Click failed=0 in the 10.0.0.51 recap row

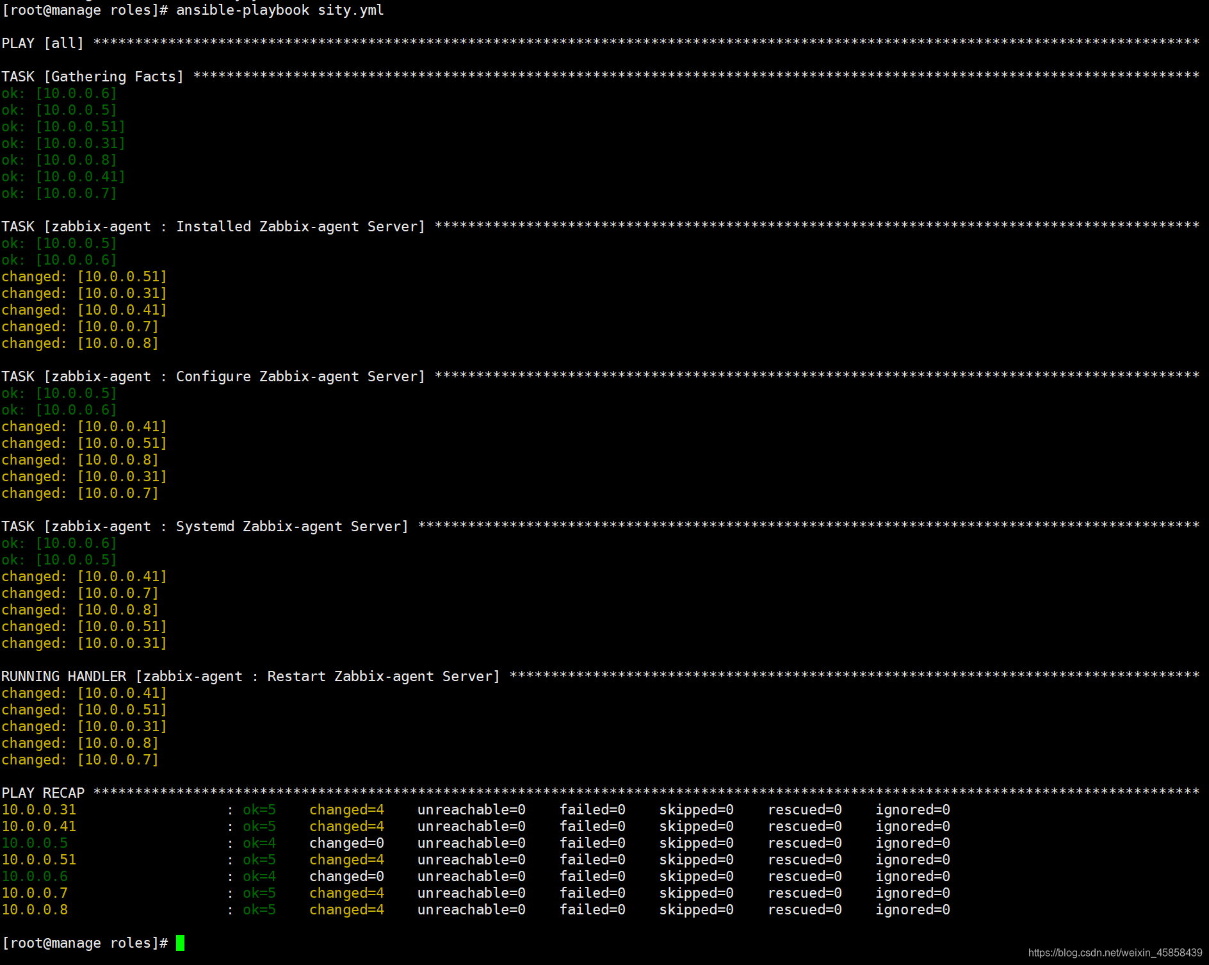[593, 860]
